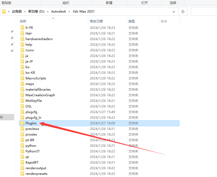Image resolution: width=217 pixels, height=177 pixels.
Task: Click the refresh icon next to the address bar
Action: tap(182, 11)
